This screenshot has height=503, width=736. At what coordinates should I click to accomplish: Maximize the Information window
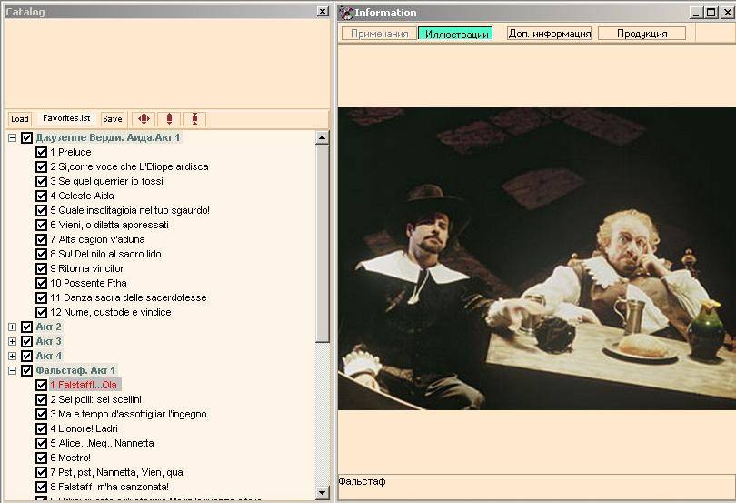coord(711,13)
